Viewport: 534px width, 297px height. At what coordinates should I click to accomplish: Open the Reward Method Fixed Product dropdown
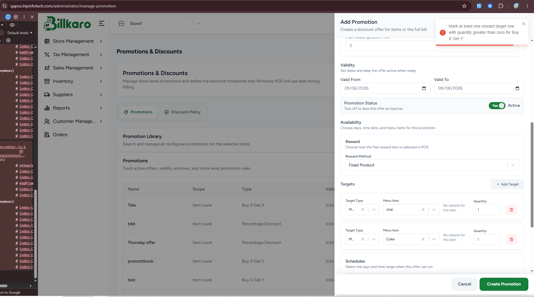click(x=432, y=165)
